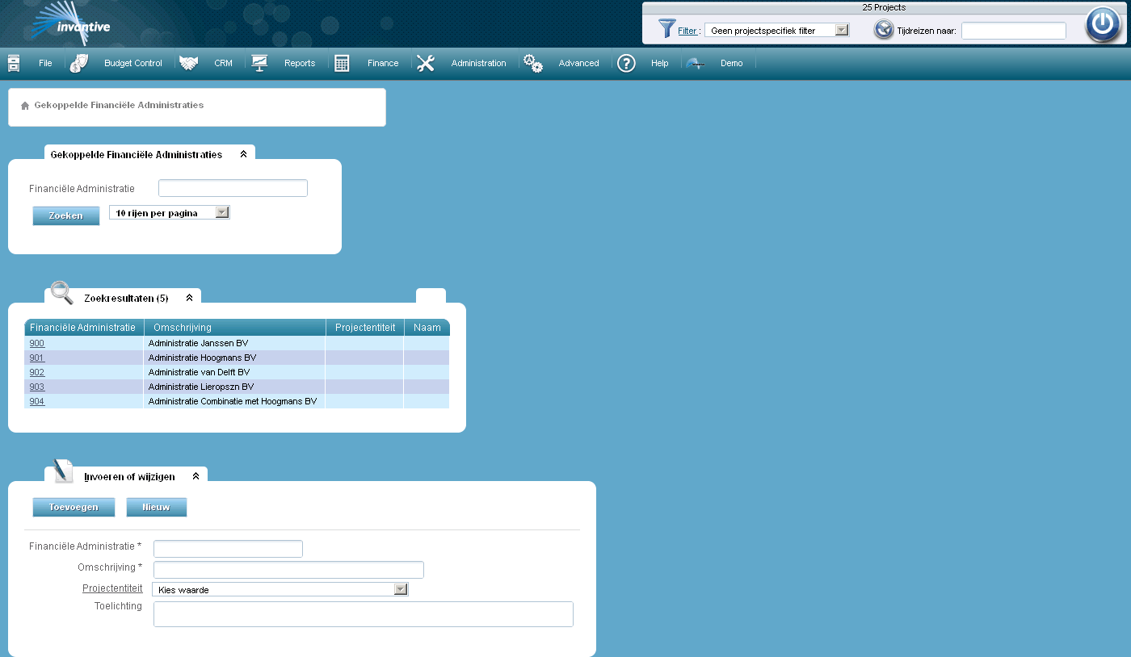Sort by Financiële Administratie column header
The image size is (1131, 657).
tap(82, 327)
